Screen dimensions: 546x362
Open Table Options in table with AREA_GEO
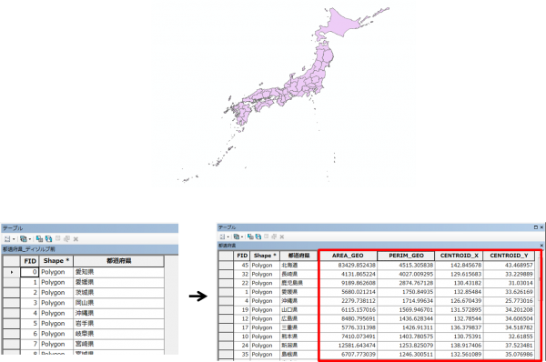tap(222, 236)
